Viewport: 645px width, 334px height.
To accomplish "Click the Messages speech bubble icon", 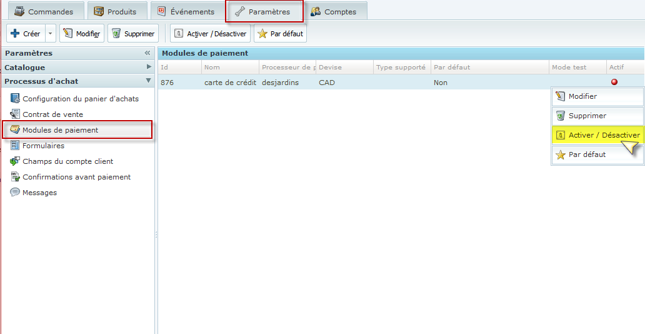I will pyautogui.click(x=15, y=192).
